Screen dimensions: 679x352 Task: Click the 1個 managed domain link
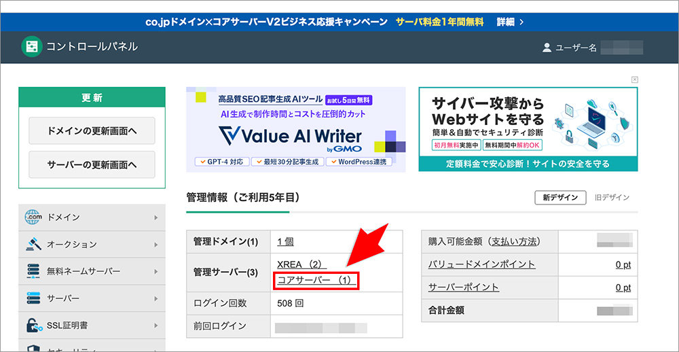pos(285,242)
